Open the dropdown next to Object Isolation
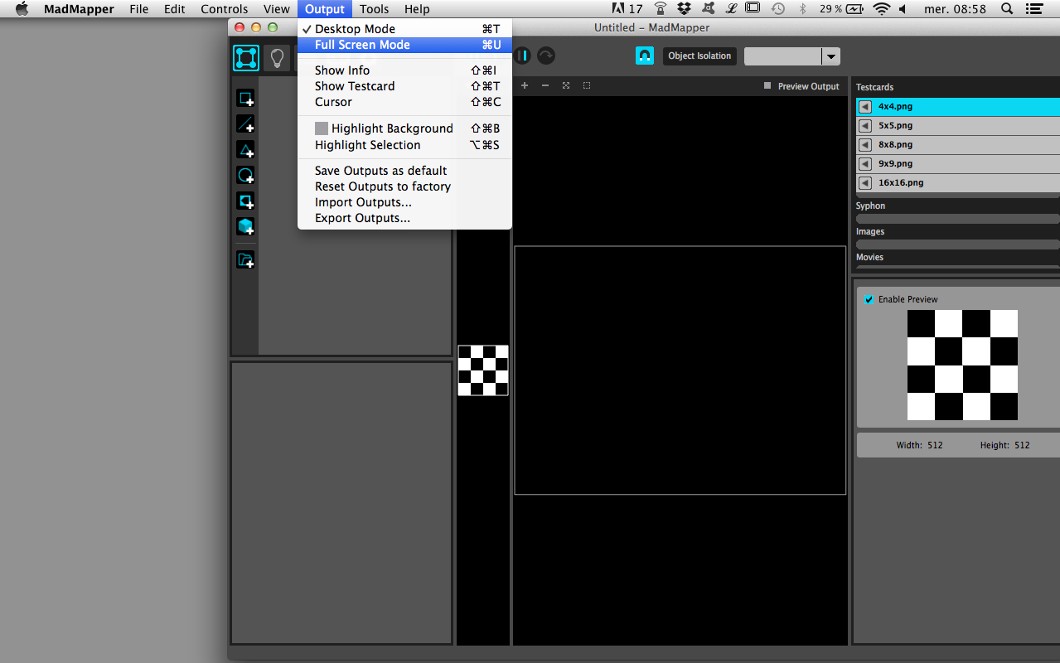Screen dimensions: 1060x663 coord(830,56)
